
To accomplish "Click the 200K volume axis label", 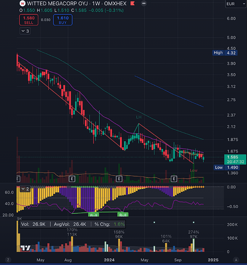I will [233, 225].
